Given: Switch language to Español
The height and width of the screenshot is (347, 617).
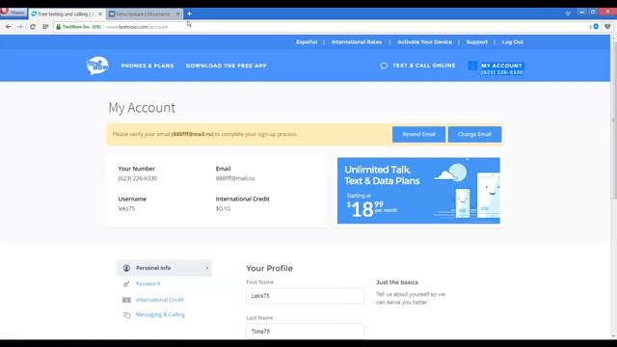Looking at the screenshot, I should point(307,41).
